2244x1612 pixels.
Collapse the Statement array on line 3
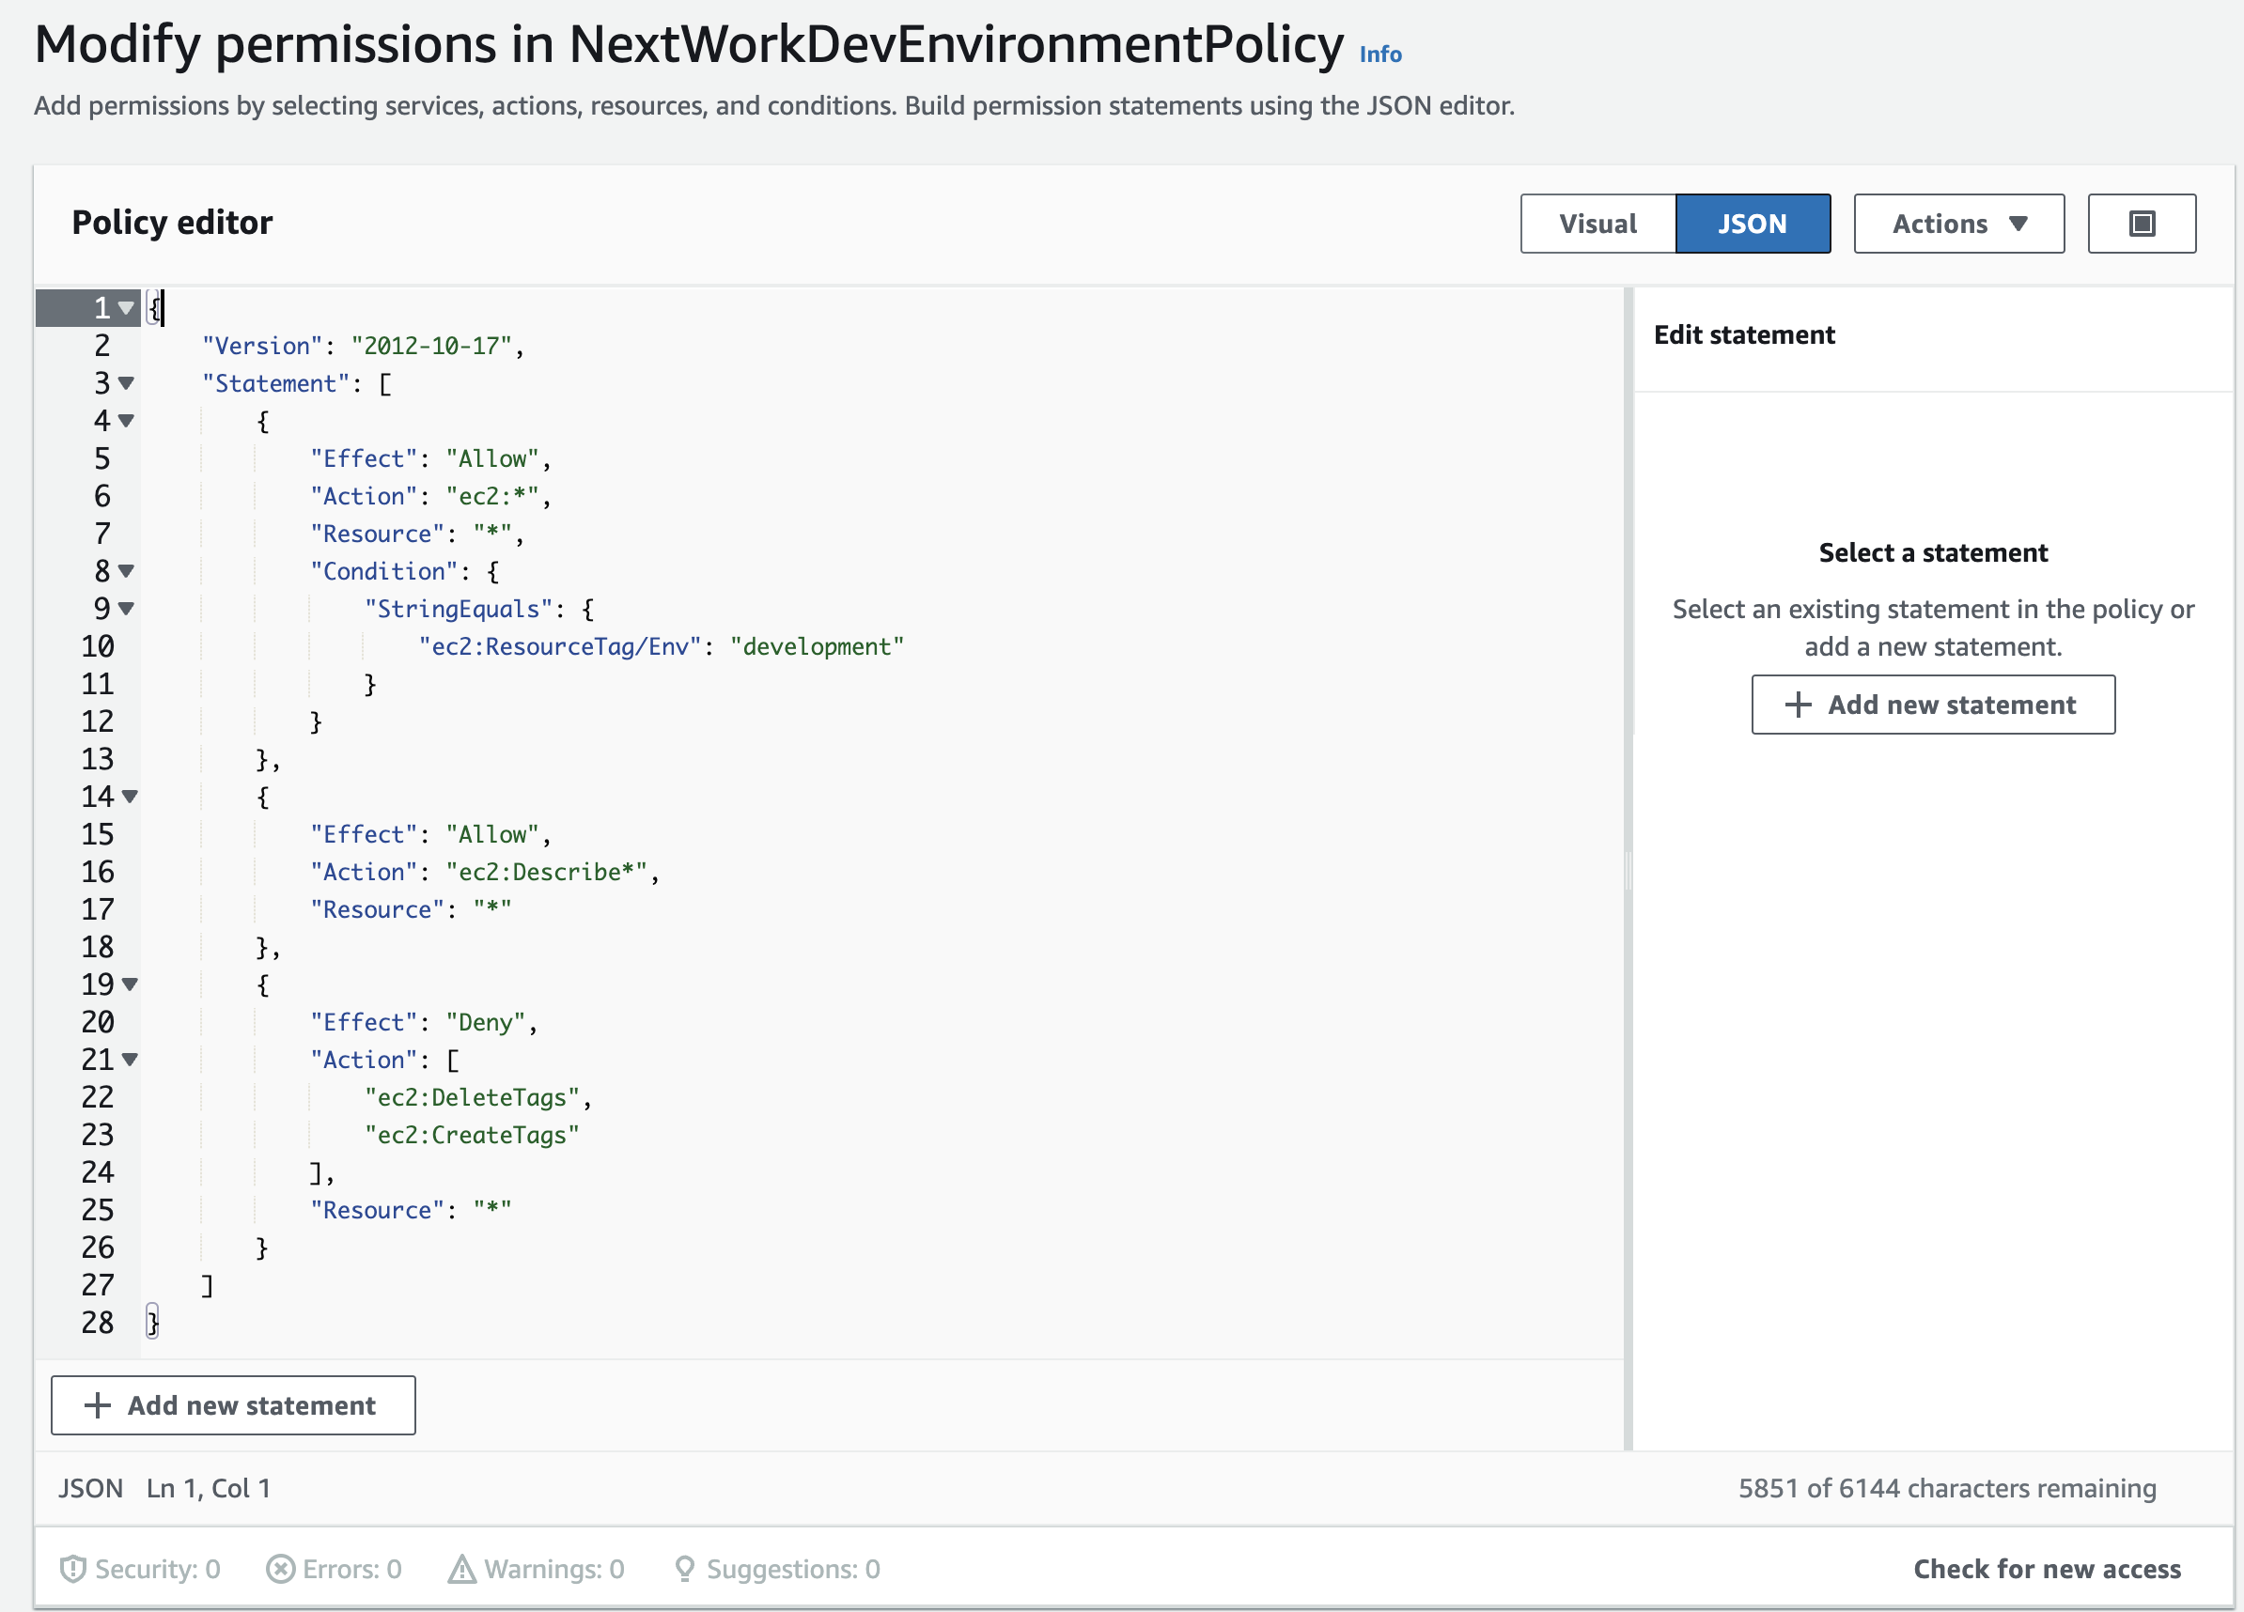pyautogui.click(x=126, y=382)
